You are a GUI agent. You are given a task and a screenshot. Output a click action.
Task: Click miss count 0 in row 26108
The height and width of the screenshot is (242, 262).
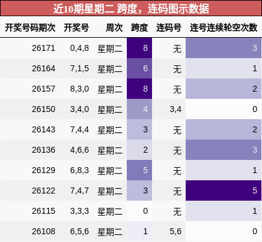[224, 231]
